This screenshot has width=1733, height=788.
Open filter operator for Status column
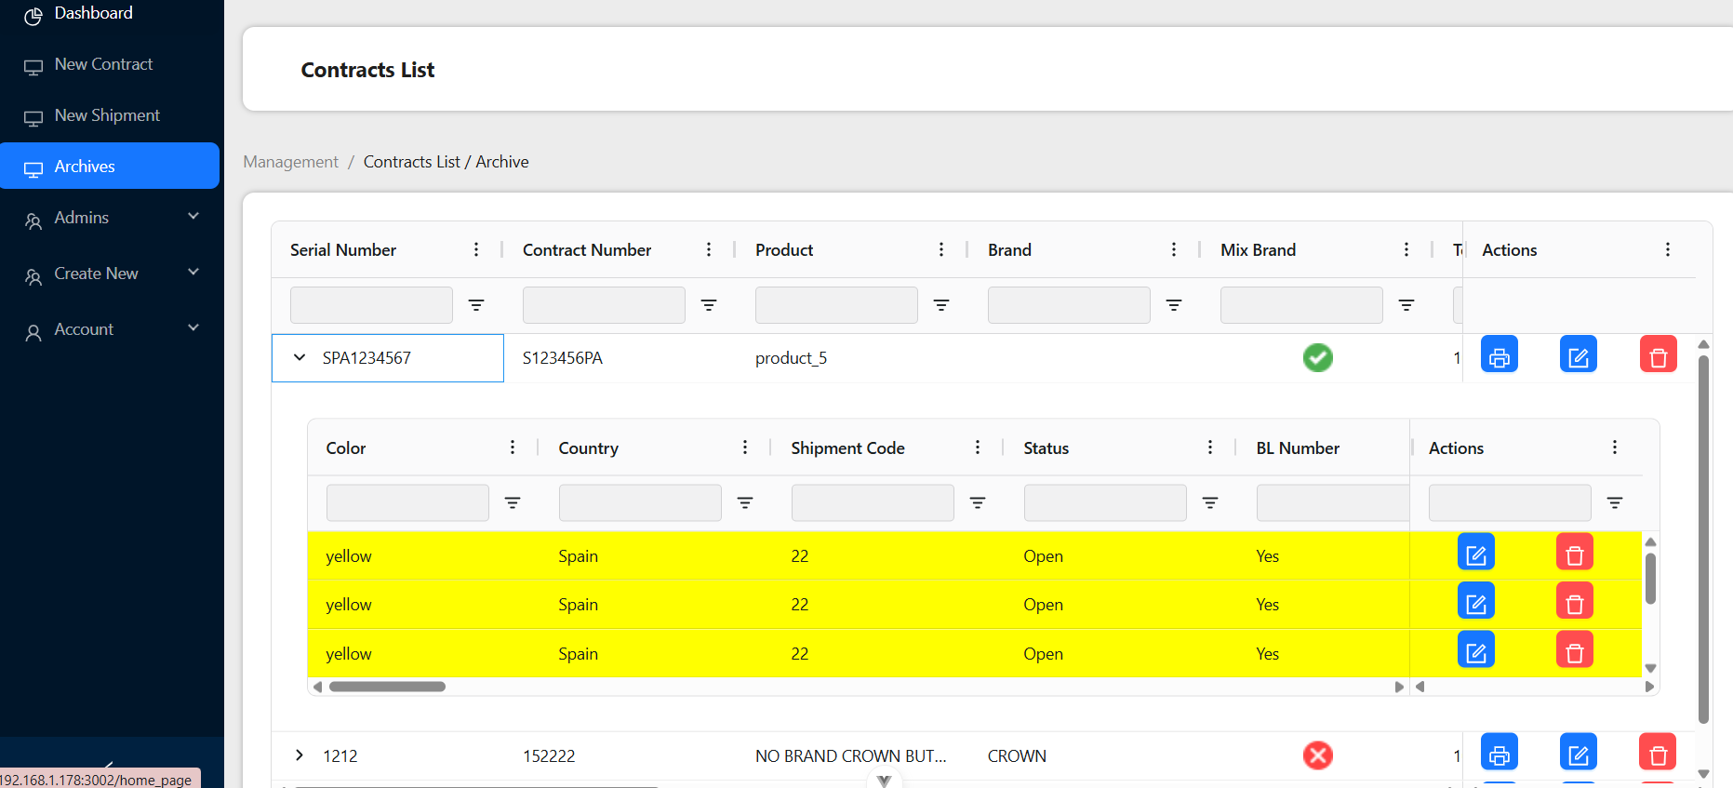click(1210, 502)
